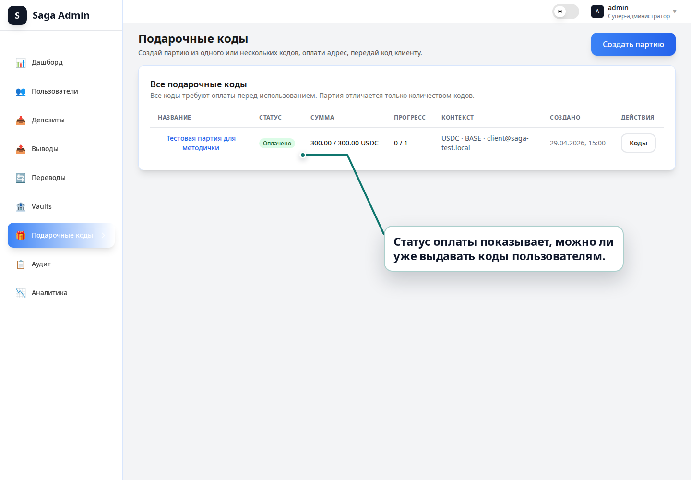Viewport: 691px width, 480px height.
Task: Click the Transfers arrows icon
Action: pyautogui.click(x=21, y=178)
